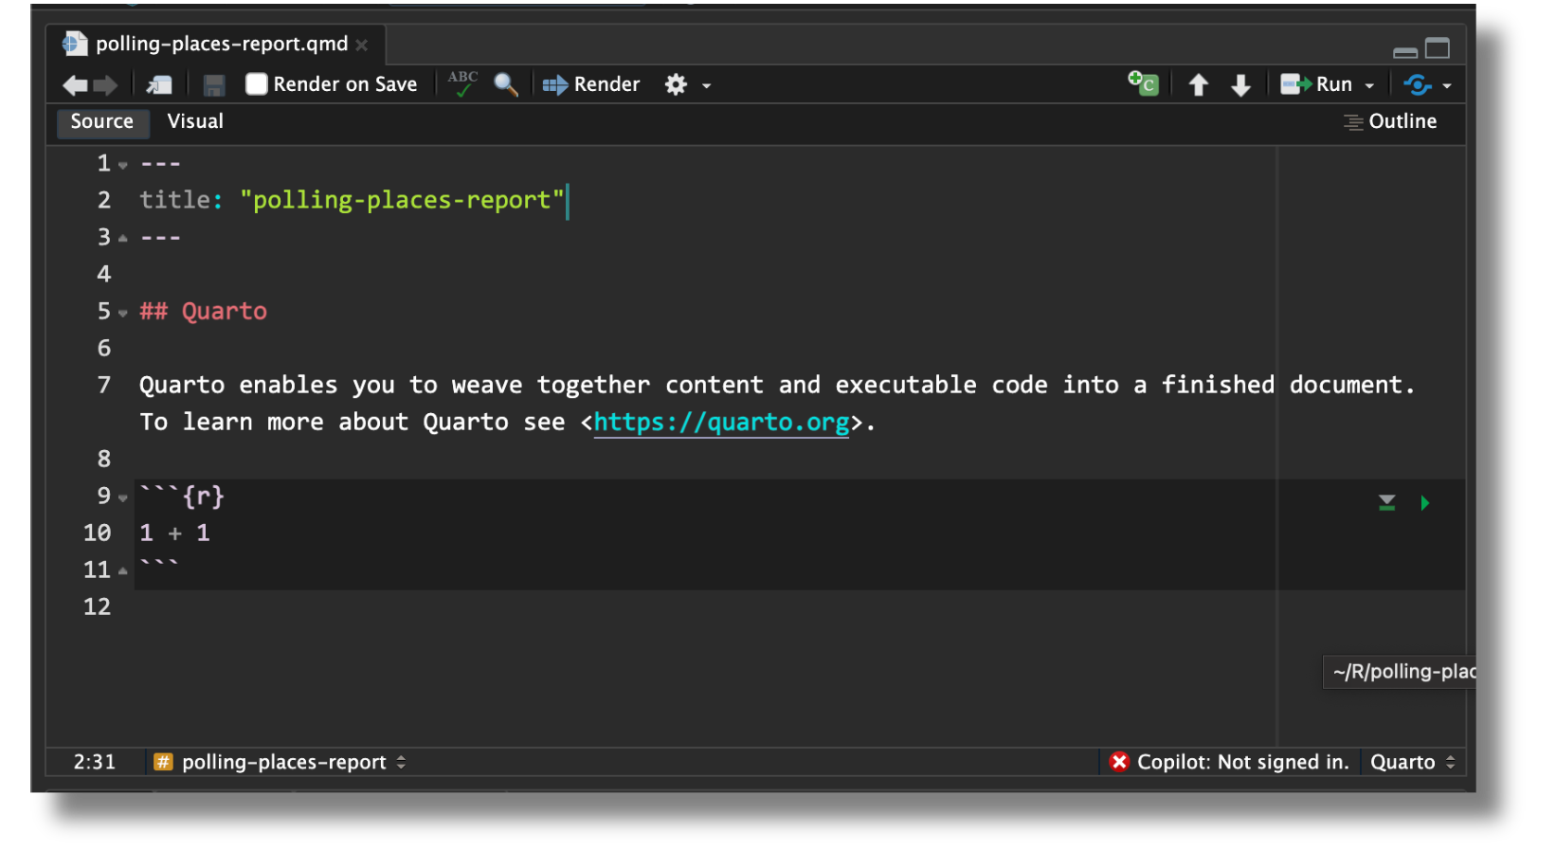
Task: Enable Render on Save checkbox
Action: tap(256, 84)
